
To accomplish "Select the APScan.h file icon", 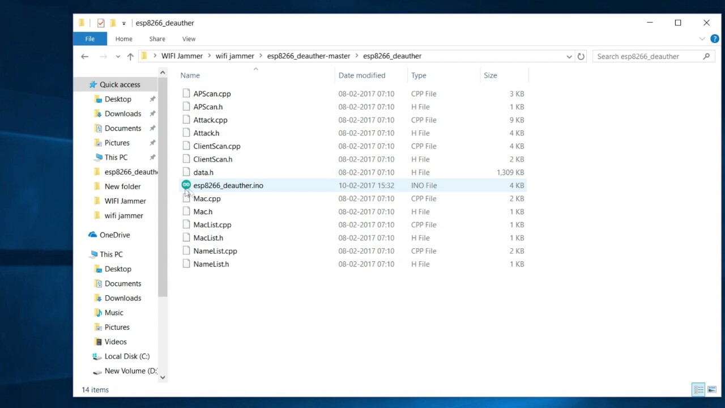I will click(x=186, y=107).
